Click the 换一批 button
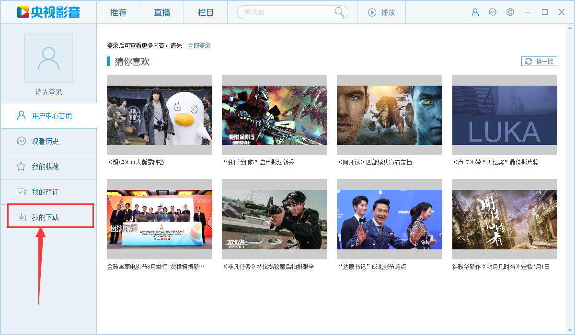The width and height of the screenshot is (575, 335). pos(539,61)
